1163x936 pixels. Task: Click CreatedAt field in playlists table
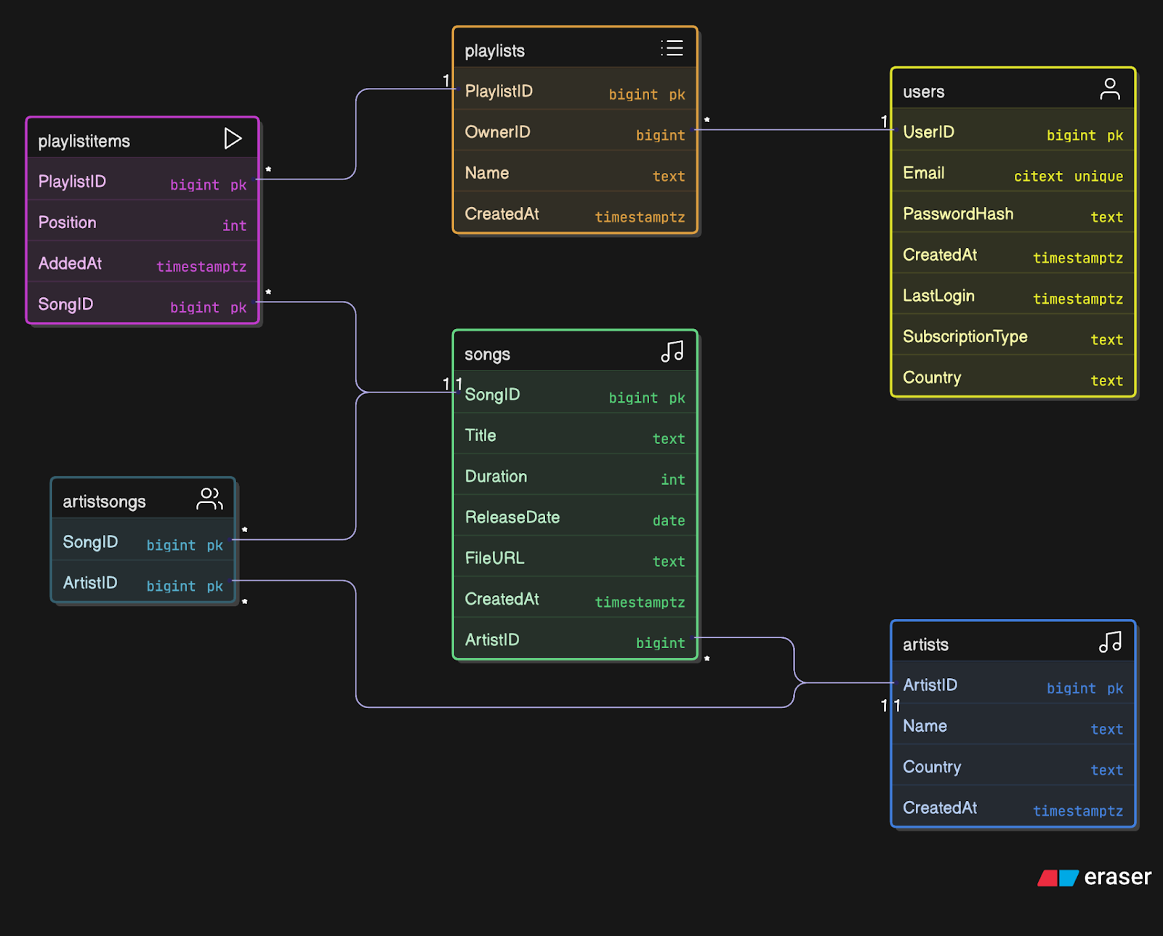575,212
